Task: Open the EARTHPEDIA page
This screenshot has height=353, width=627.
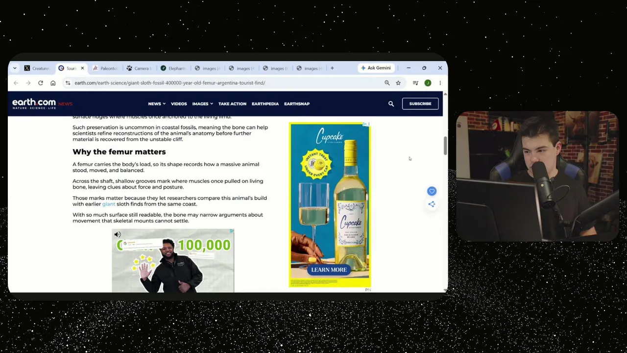Action: click(x=265, y=104)
